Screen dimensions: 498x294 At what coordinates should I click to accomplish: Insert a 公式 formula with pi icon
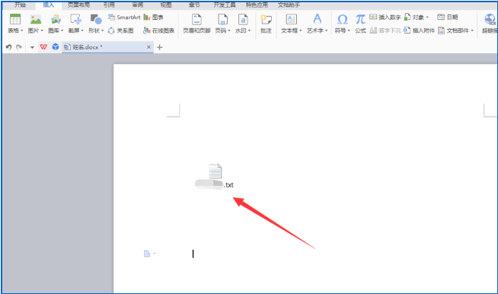click(x=360, y=24)
